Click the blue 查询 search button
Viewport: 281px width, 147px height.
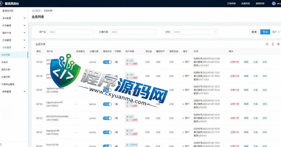(x=265, y=32)
